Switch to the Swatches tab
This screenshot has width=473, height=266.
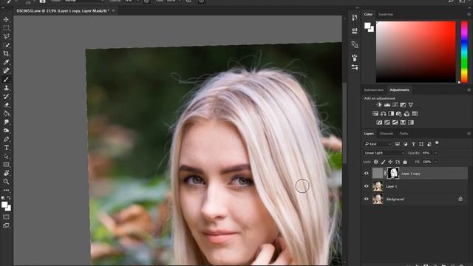click(x=386, y=14)
